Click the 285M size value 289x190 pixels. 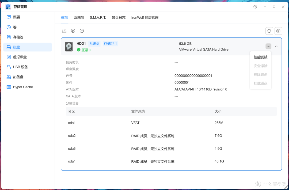click(219, 123)
